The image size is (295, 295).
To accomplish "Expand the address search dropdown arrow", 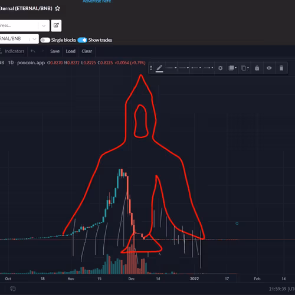I will tap(44, 25).
